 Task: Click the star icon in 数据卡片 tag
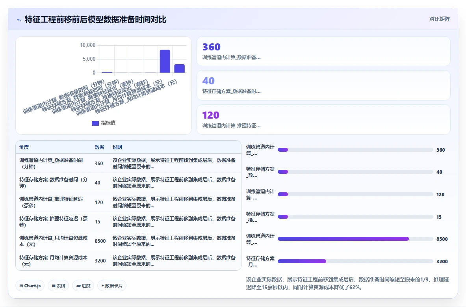[x=102, y=286]
